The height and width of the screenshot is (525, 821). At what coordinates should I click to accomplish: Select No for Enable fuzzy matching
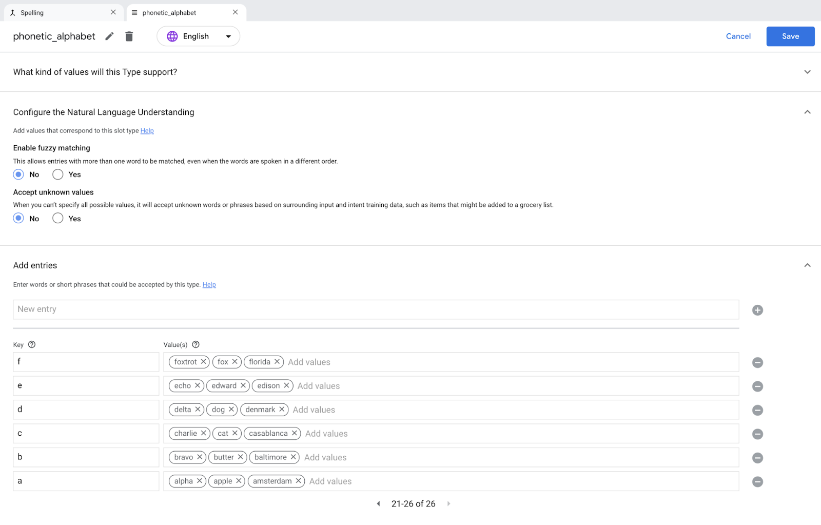[19, 174]
